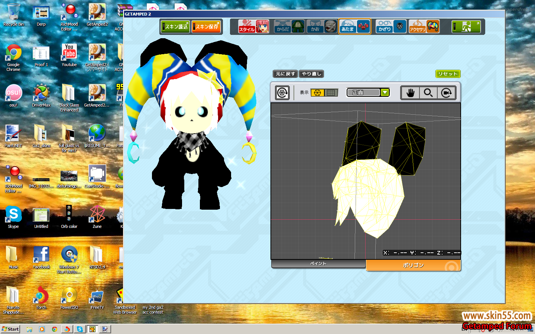The width and height of the screenshot is (535, 334).
Task: Launch Torch browser from desktop
Action: click(x=41, y=298)
